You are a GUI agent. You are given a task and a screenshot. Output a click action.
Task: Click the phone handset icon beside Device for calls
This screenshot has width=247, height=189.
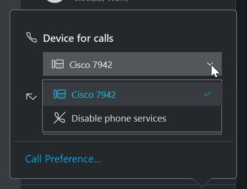32,37
